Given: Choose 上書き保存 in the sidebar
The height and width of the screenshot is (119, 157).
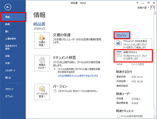Looking at the screenshot, I should click(x=11, y=39).
